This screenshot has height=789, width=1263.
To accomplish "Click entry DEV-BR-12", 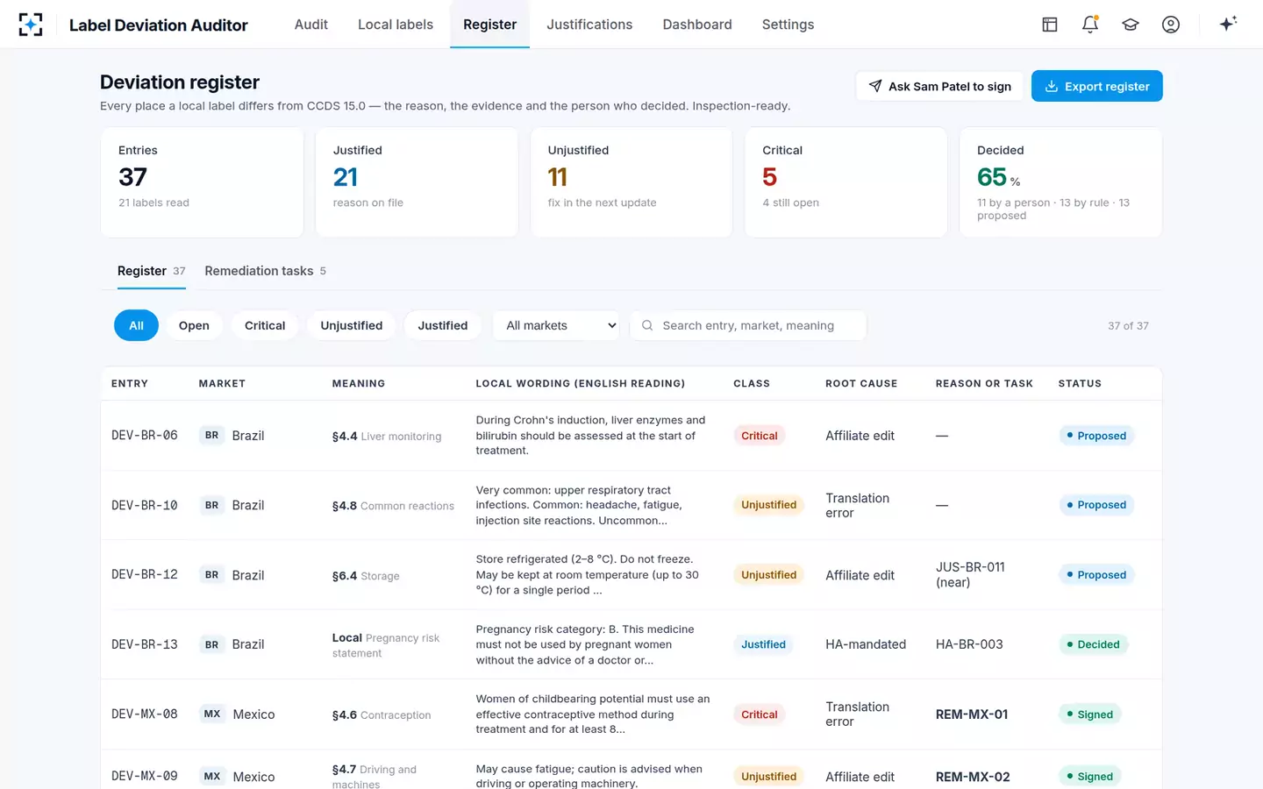I will (x=145, y=575).
